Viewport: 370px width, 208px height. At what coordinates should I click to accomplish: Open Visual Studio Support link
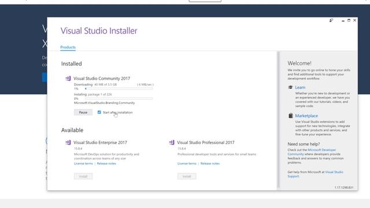pos(315,174)
